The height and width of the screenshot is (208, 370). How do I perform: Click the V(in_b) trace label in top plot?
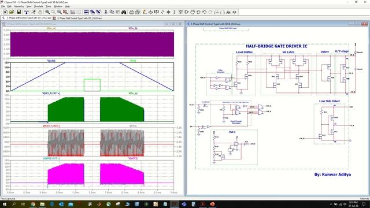tap(133, 28)
